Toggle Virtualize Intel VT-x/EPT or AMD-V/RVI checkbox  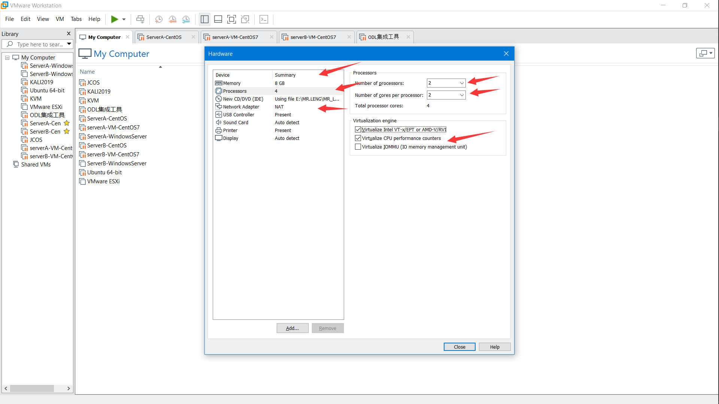pos(358,129)
